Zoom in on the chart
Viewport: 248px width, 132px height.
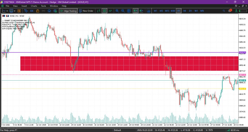117,11
